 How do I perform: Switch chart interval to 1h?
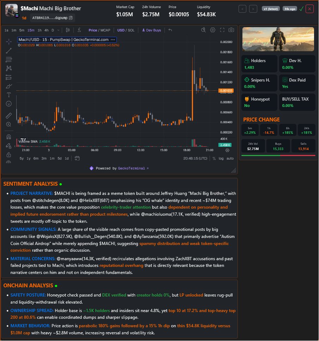tap(40, 30)
